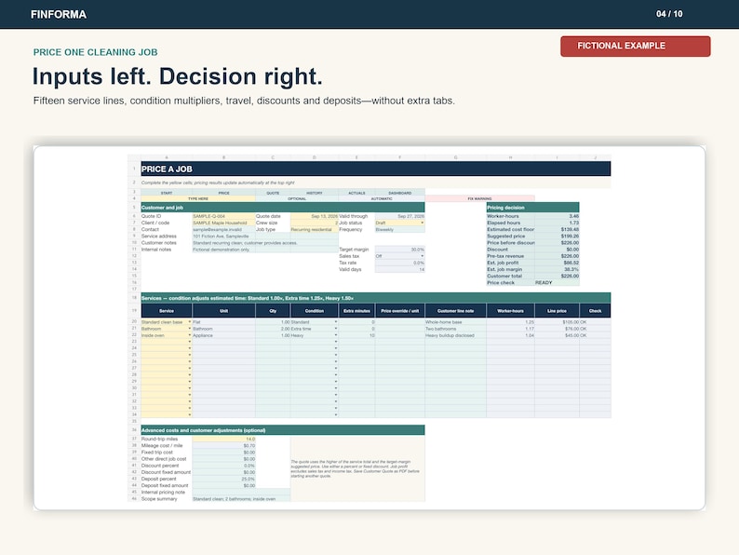Click the FINFORMA logo text
The height and width of the screenshot is (555, 739).
click(x=59, y=15)
